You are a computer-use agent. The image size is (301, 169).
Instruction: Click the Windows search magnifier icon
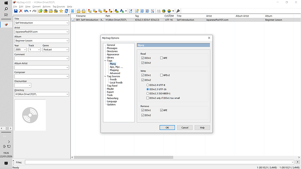(x=6, y=9)
